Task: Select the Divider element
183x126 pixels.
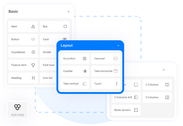Action: 48,52
